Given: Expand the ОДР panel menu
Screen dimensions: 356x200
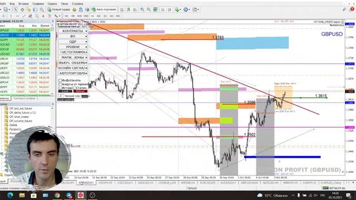Looking at the screenshot, I should pos(73,42).
